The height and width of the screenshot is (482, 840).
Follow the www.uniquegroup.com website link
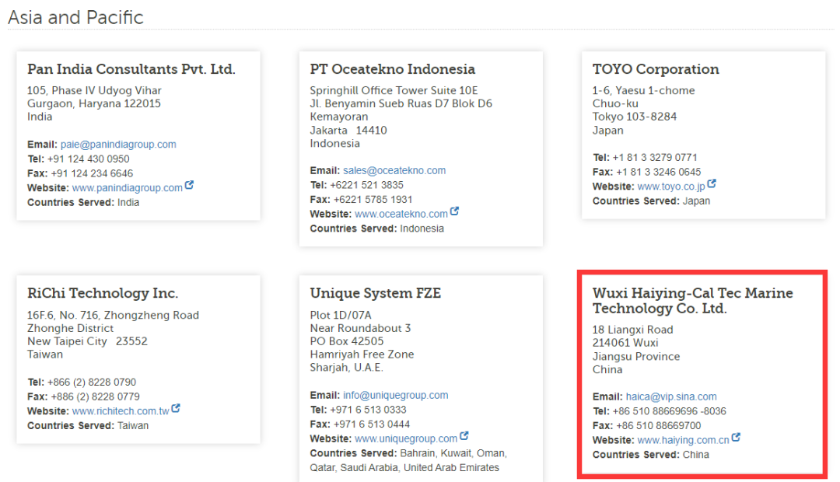click(405, 439)
